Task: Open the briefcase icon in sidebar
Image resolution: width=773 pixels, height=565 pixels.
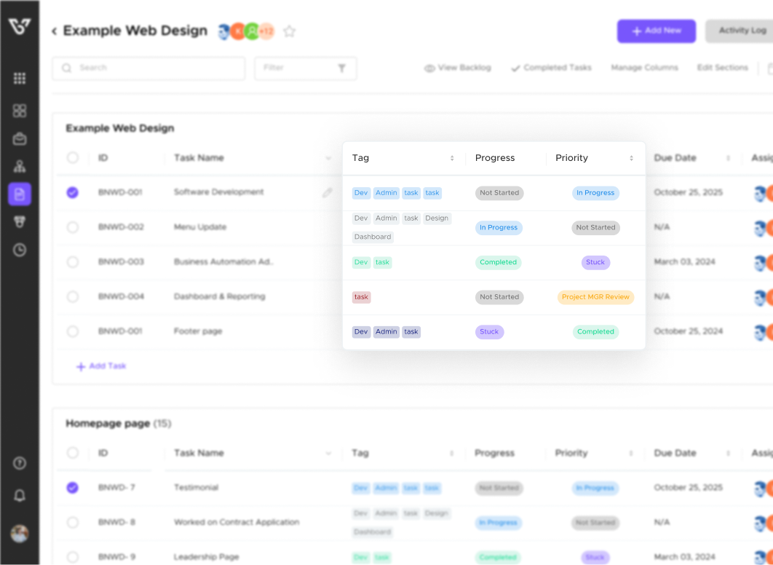Action: (x=20, y=138)
